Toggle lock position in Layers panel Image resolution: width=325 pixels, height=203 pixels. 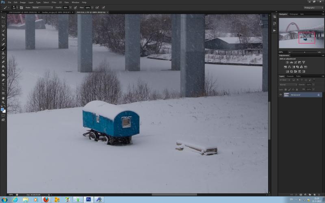pyautogui.click(x=293, y=89)
